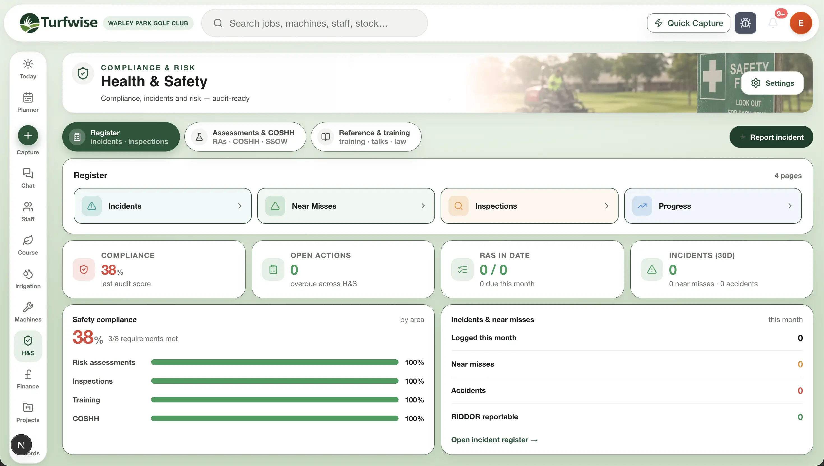The image size is (824, 466).
Task: Click Inspections compliance progress bar
Action: pyautogui.click(x=274, y=381)
